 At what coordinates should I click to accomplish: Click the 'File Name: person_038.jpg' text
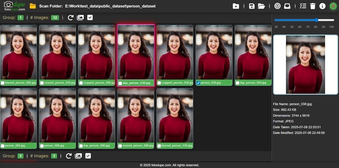point(292,104)
